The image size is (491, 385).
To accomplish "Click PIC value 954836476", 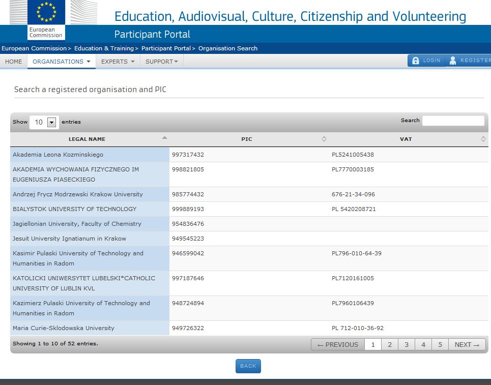I will [x=188, y=224].
